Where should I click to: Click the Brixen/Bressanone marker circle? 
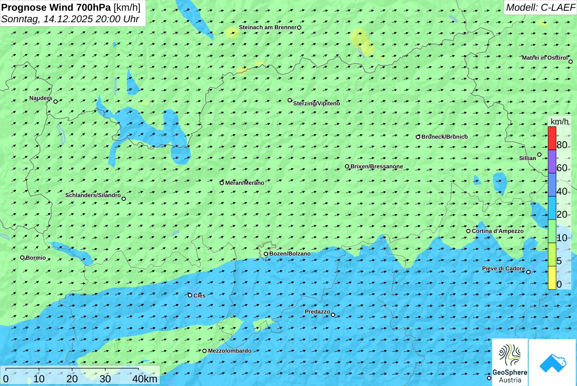click(x=347, y=167)
